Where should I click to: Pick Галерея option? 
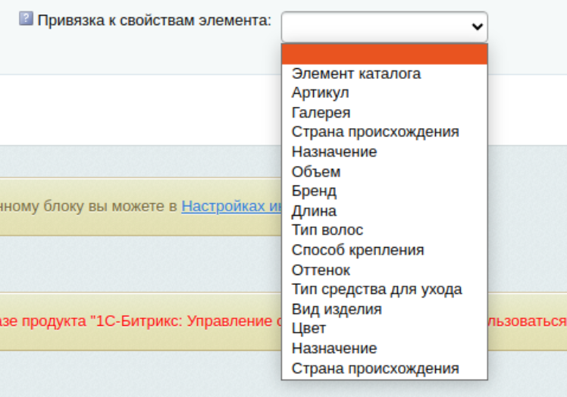384,113
